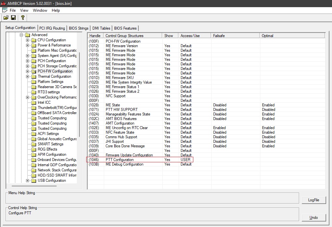This screenshot has width=332, height=227.
Task: Expand the PCH Configuration node
Action: [x=27, y=61]
